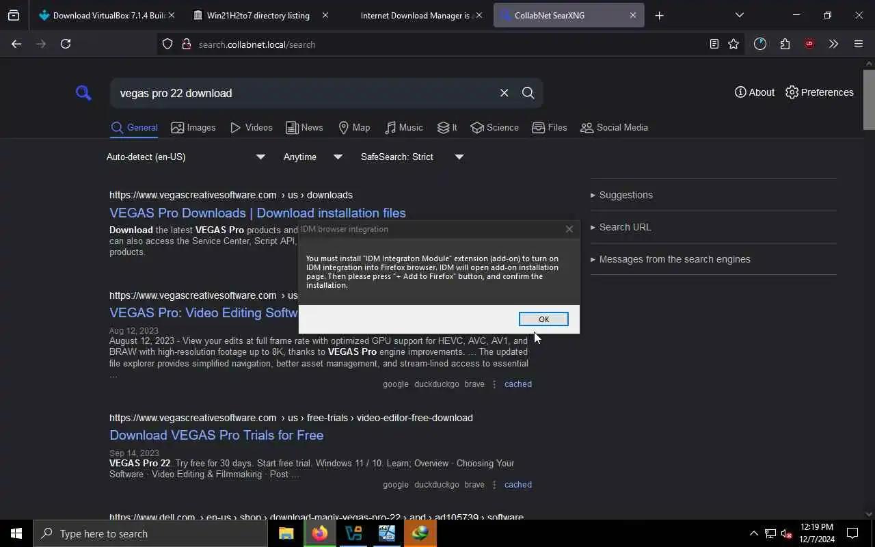Open cached version of VEGAS Pro Trials result
The height and width of the screenshot is (547, 875).
point(518,485)
